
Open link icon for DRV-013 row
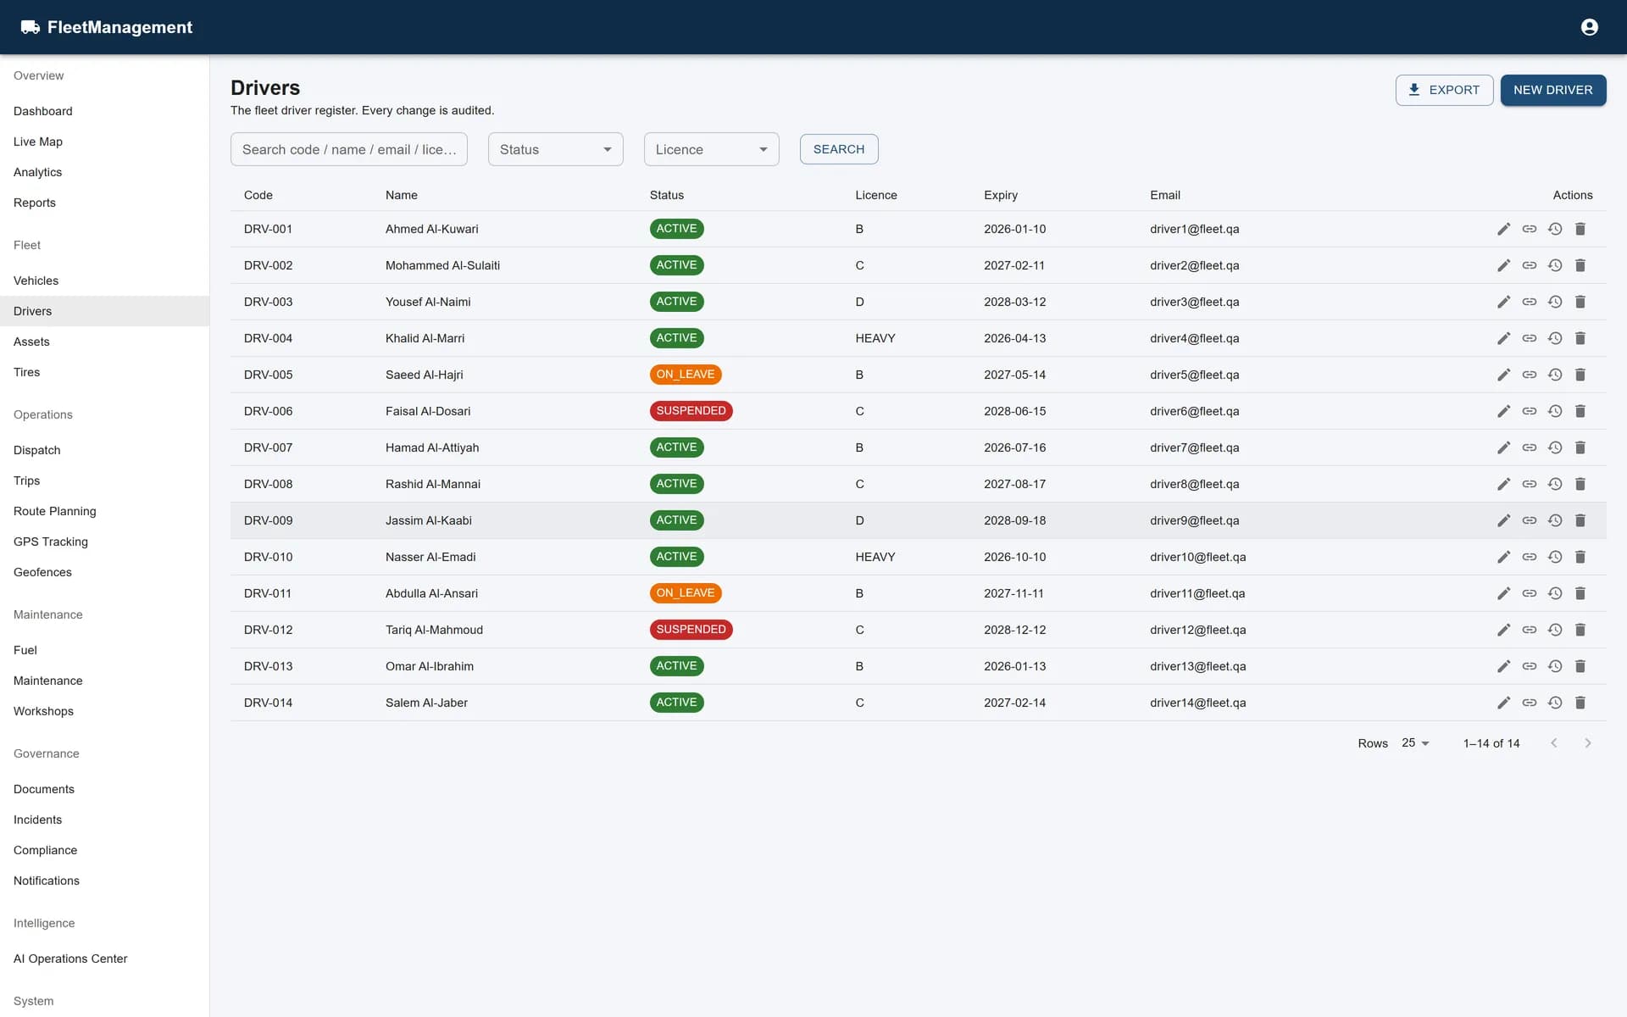pos(1529,666)
